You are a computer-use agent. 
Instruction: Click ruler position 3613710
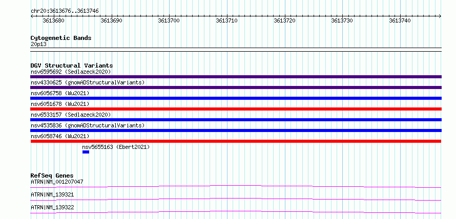[227, 20]
